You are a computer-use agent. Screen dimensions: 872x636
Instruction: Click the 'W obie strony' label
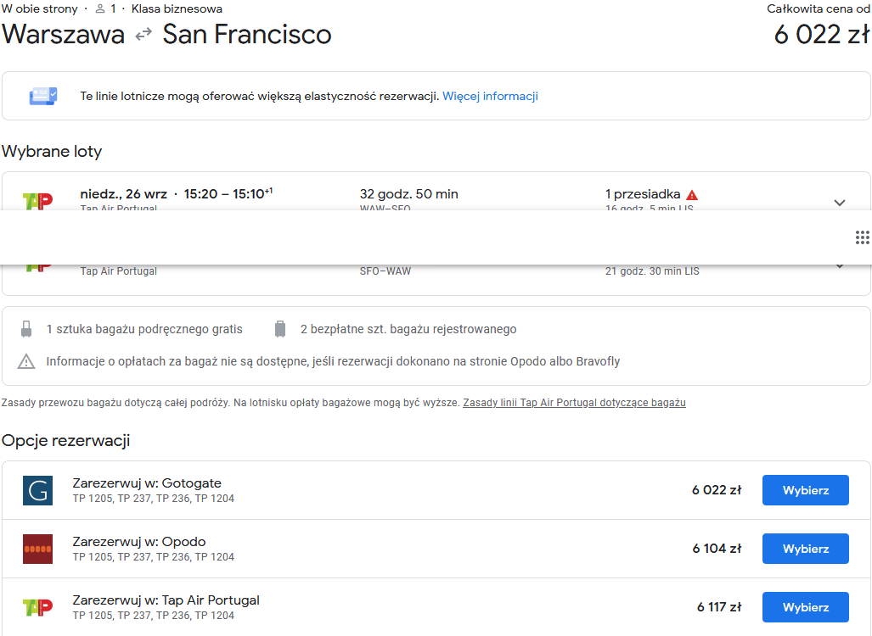pyautogui.click(x=40, y=8)
